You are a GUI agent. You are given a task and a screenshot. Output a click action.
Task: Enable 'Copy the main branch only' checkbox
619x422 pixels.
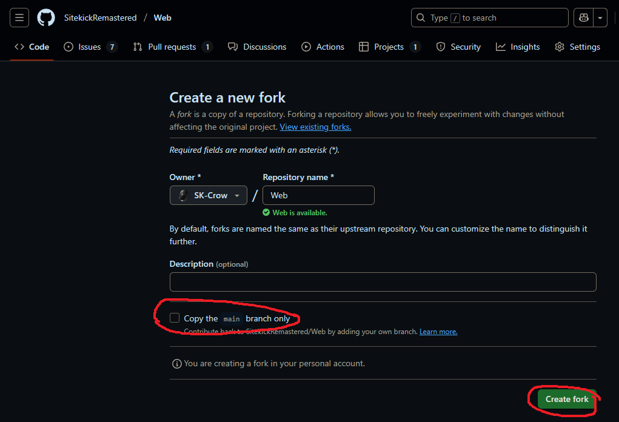point(175,318)
